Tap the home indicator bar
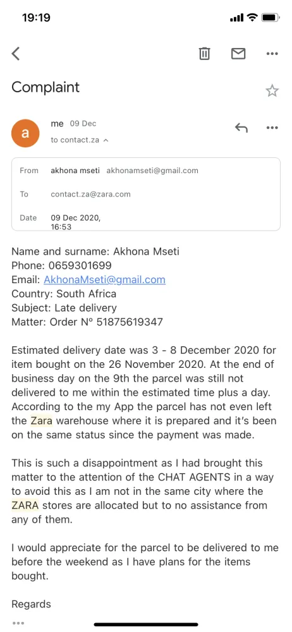The height and width of the screenshot is (632, 292). tap(146, 624)
